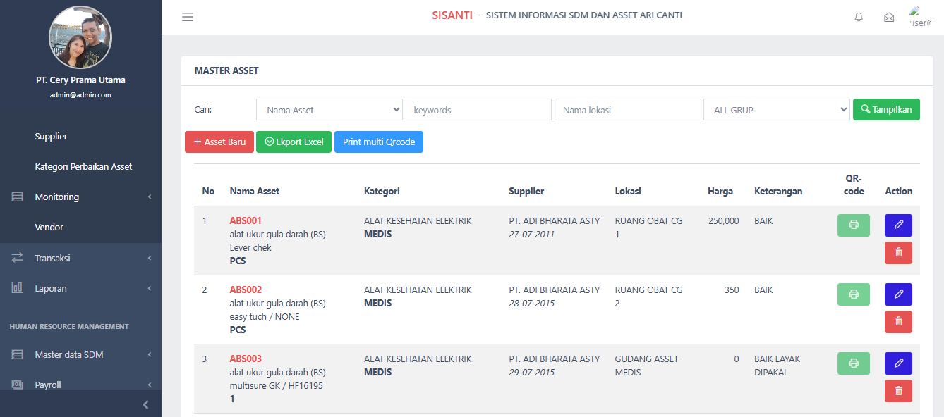Print QR code for asset ABS001

(853, 225)
